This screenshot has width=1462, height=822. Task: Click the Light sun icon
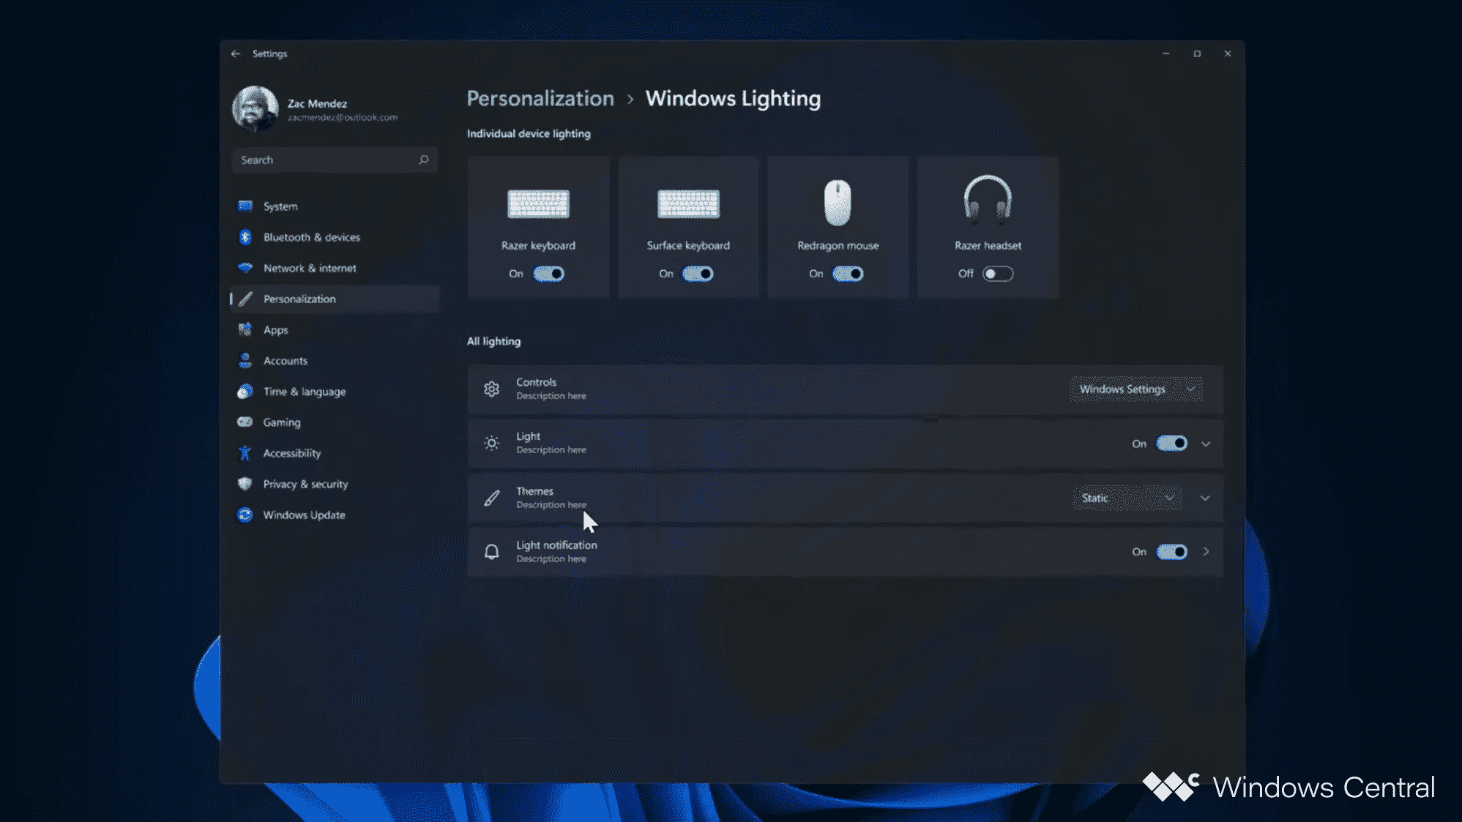point(492,443)
